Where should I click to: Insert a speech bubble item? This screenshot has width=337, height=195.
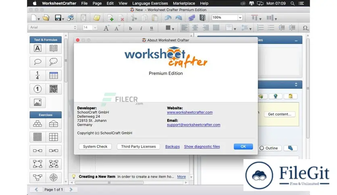click(37, 62)
